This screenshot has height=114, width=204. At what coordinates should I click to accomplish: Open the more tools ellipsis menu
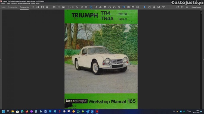(x=168, y=7)
